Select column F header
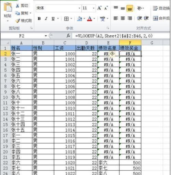The height and width of the screenshot is (175, 171). [130, 43]
